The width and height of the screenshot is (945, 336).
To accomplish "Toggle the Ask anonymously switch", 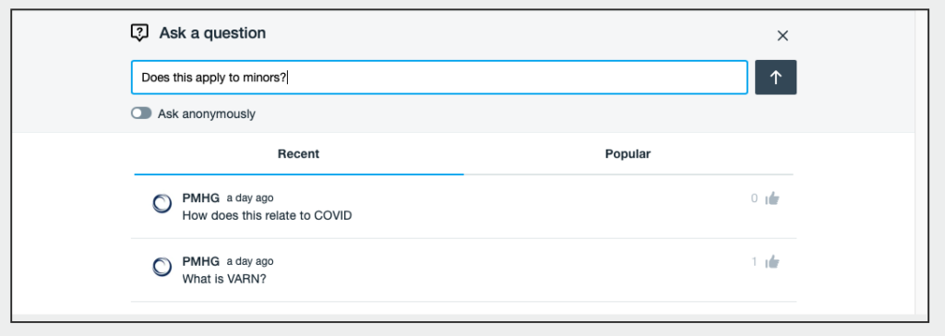I will pyautogui.click(x=141, y=114).
